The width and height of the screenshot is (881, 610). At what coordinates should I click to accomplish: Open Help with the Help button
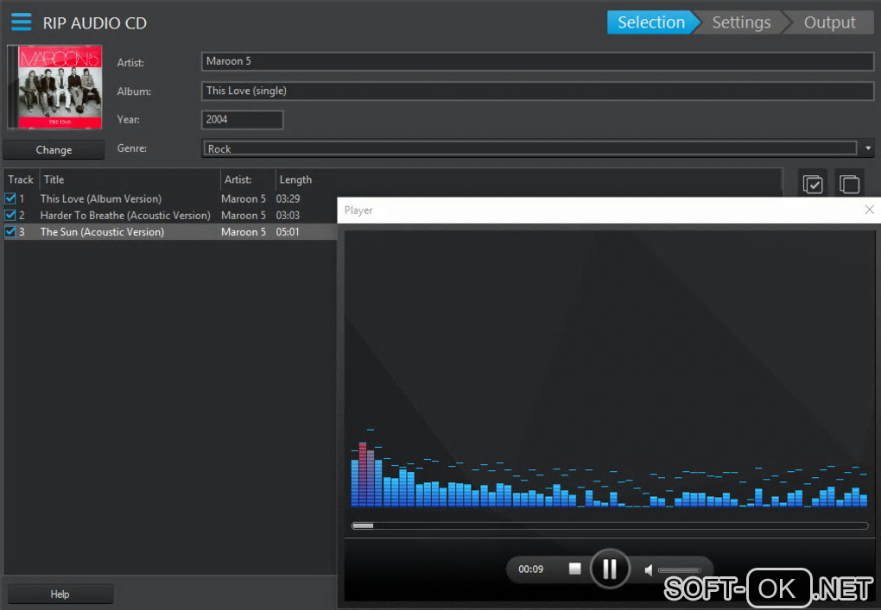(60, 594)
